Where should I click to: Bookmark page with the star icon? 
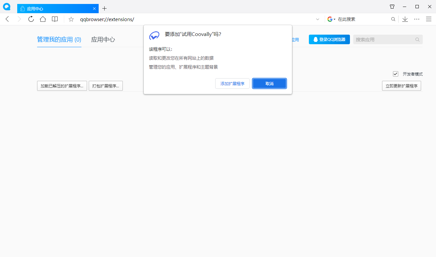[x=71, y=19]
